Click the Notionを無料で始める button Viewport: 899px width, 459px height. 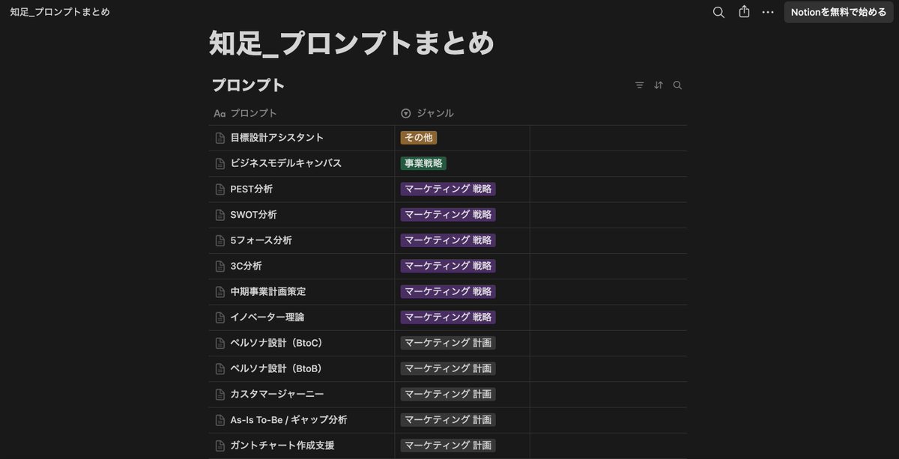click(x=838, y=12)
